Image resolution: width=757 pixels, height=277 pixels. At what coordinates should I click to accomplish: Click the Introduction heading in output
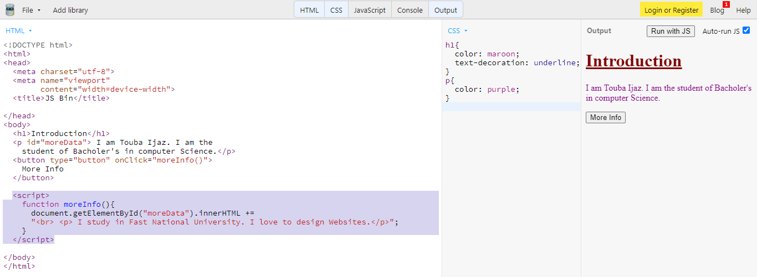point(633,61)
